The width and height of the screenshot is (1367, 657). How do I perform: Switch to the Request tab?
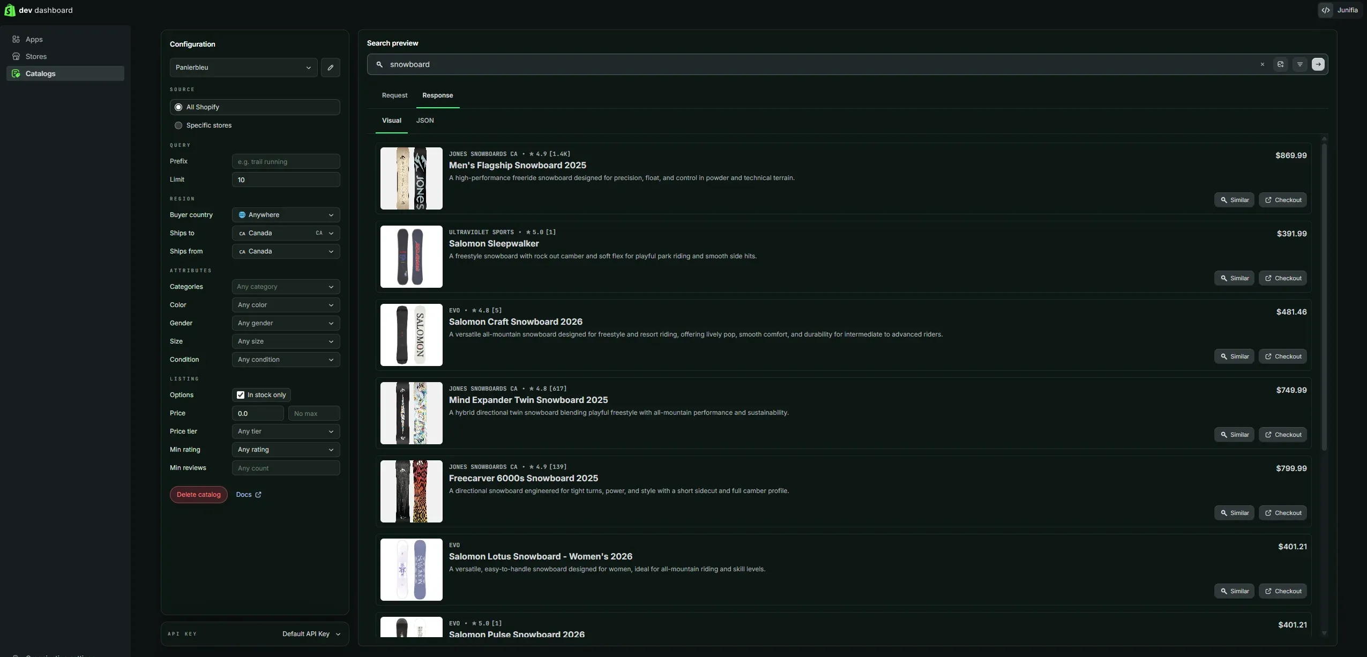point(394,95)
